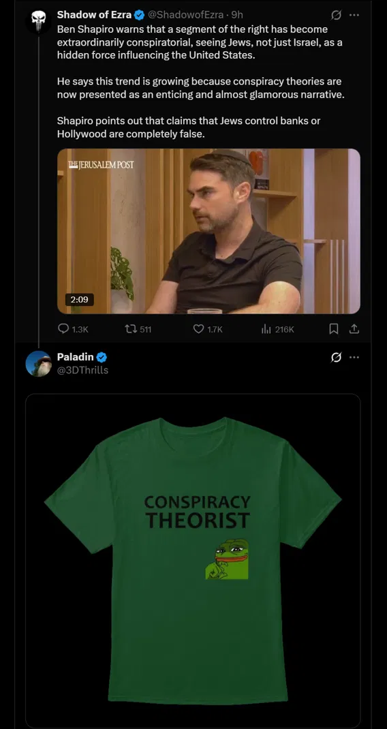Click the 9h post timestamp
Viewport: 387px width, 729px height.
point(237,15)
